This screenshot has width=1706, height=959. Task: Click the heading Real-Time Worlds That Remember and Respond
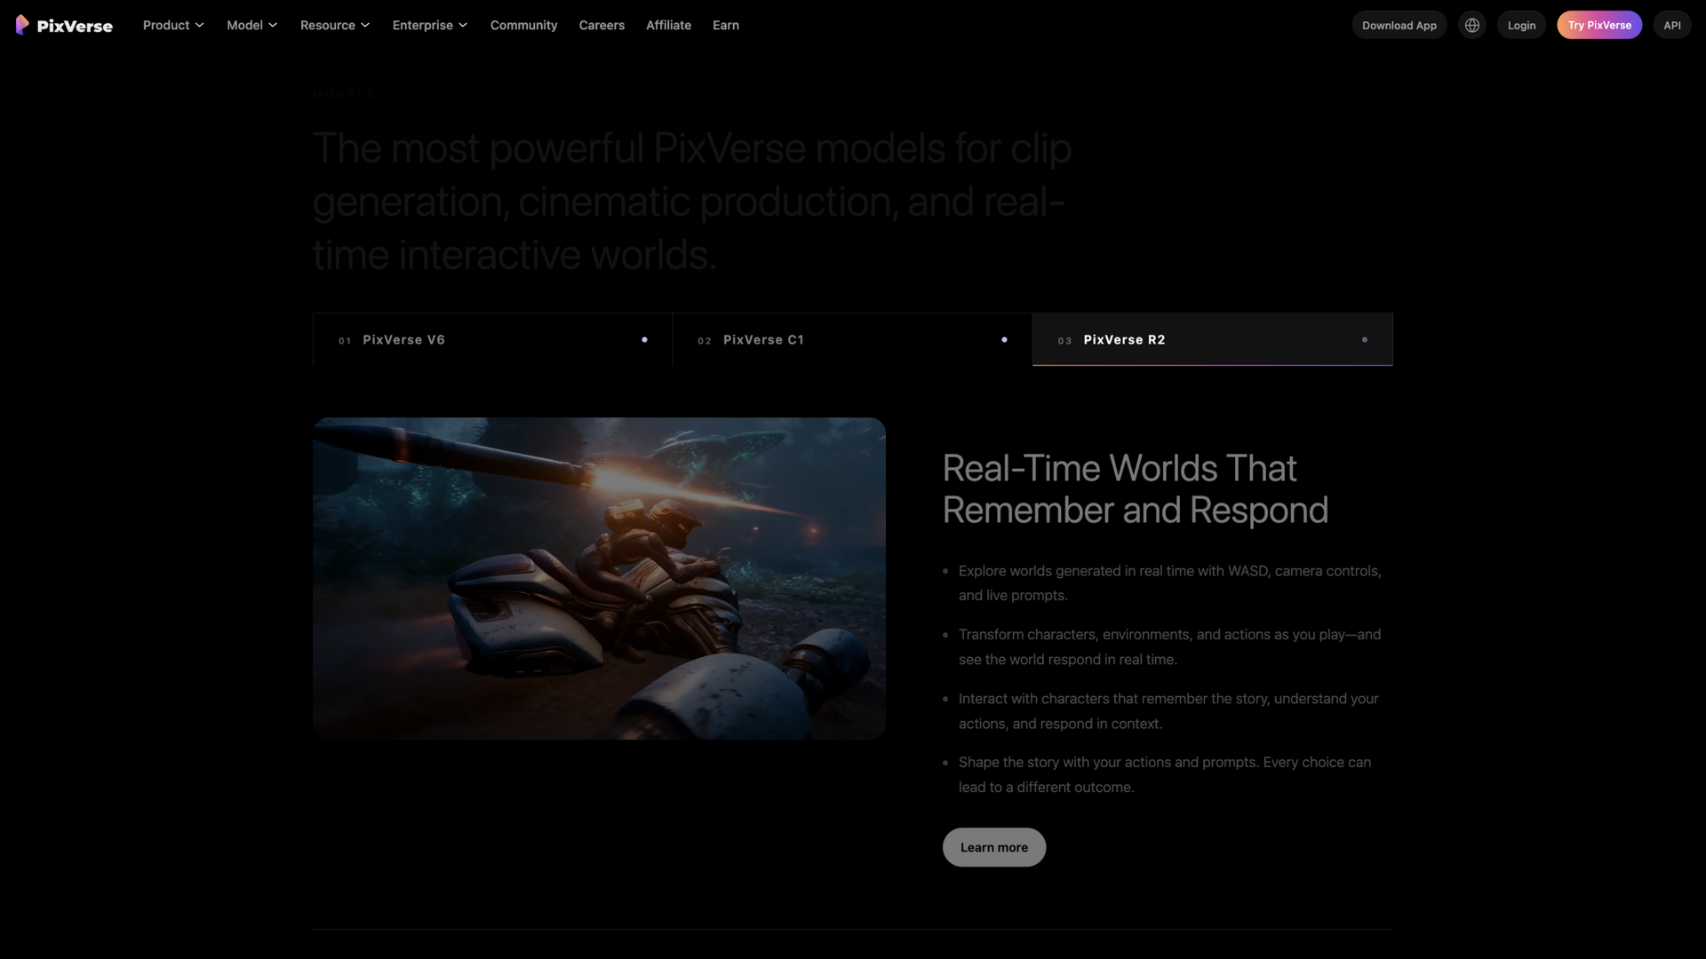pyautogui.click(x=1135, y=489)
